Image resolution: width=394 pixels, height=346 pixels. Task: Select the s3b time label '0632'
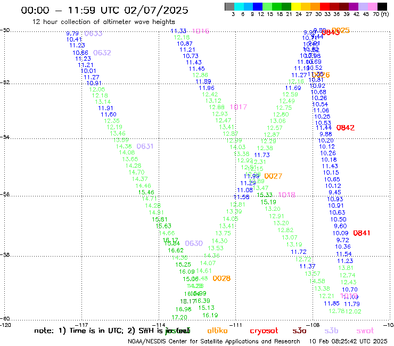click(x=102, y=53)
